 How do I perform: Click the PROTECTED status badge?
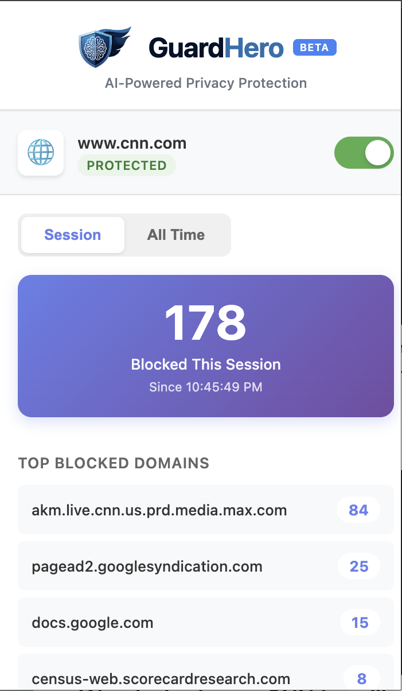(126, 166)
